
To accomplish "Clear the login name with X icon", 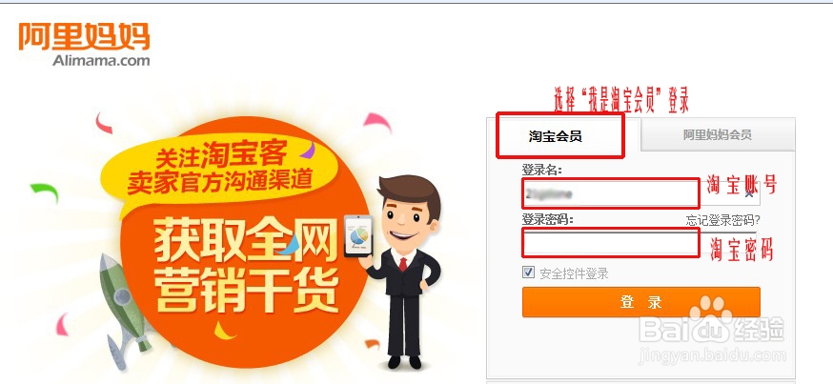I will coord(749,193).
